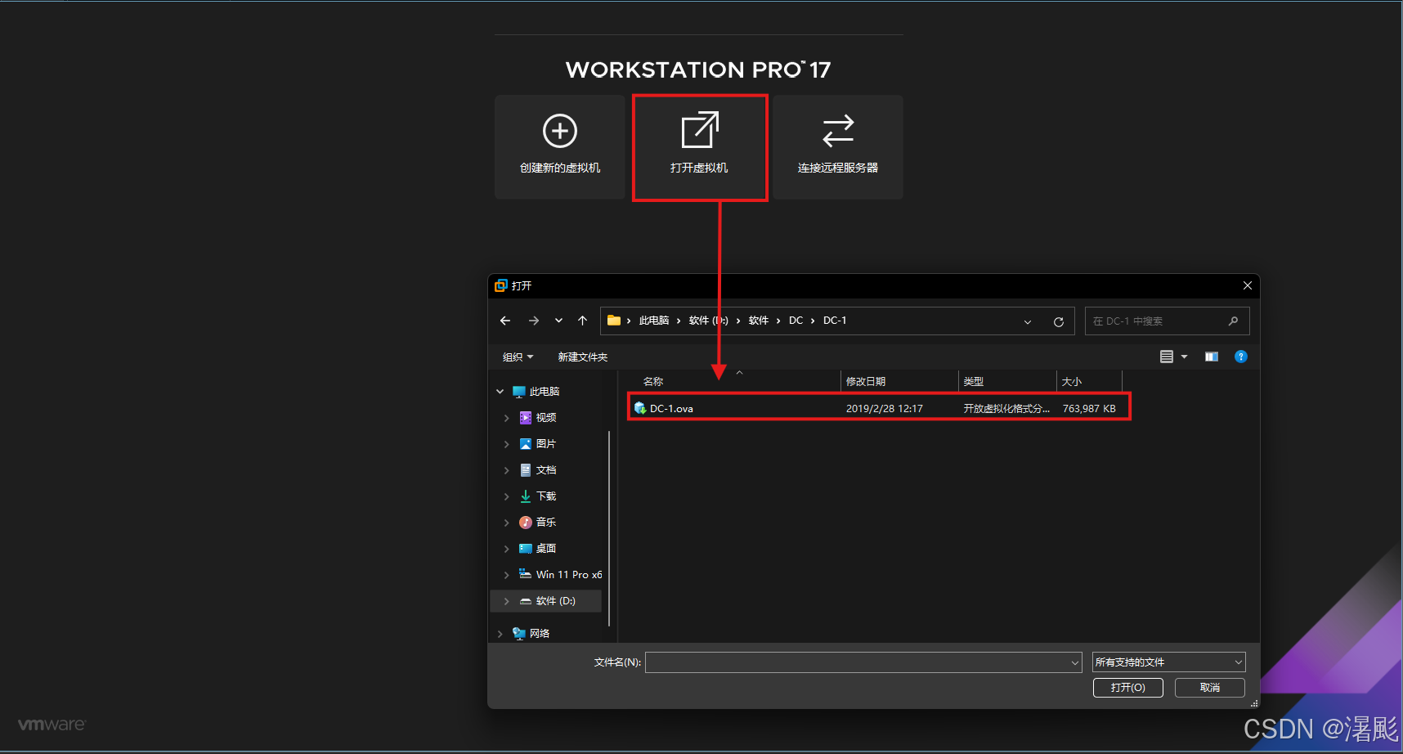This screenshot has width=1403, height=754.
Task: Expand the 桌面 folder node
Action: pos(507,549)
